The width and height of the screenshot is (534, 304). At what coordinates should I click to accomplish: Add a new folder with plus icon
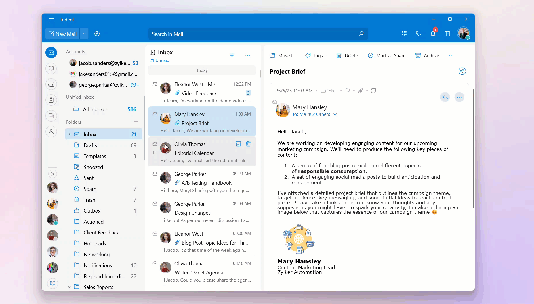pyautogui.click(x=136, y=122)
